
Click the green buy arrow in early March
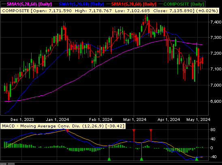[x=141, y=159]
